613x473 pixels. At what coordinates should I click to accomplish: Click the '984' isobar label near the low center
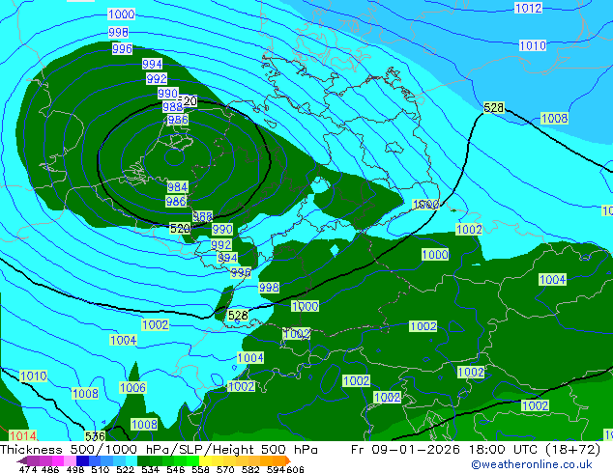pos(178,186)
